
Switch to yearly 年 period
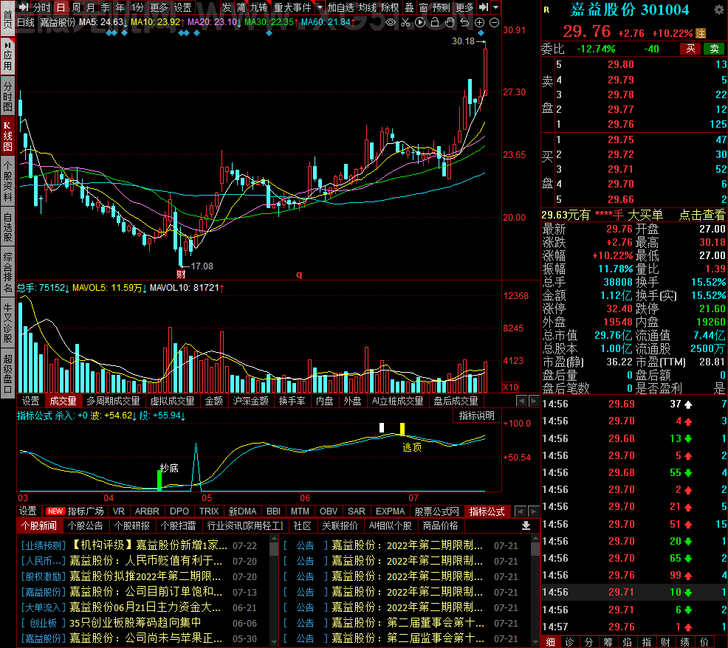(120, 7)
